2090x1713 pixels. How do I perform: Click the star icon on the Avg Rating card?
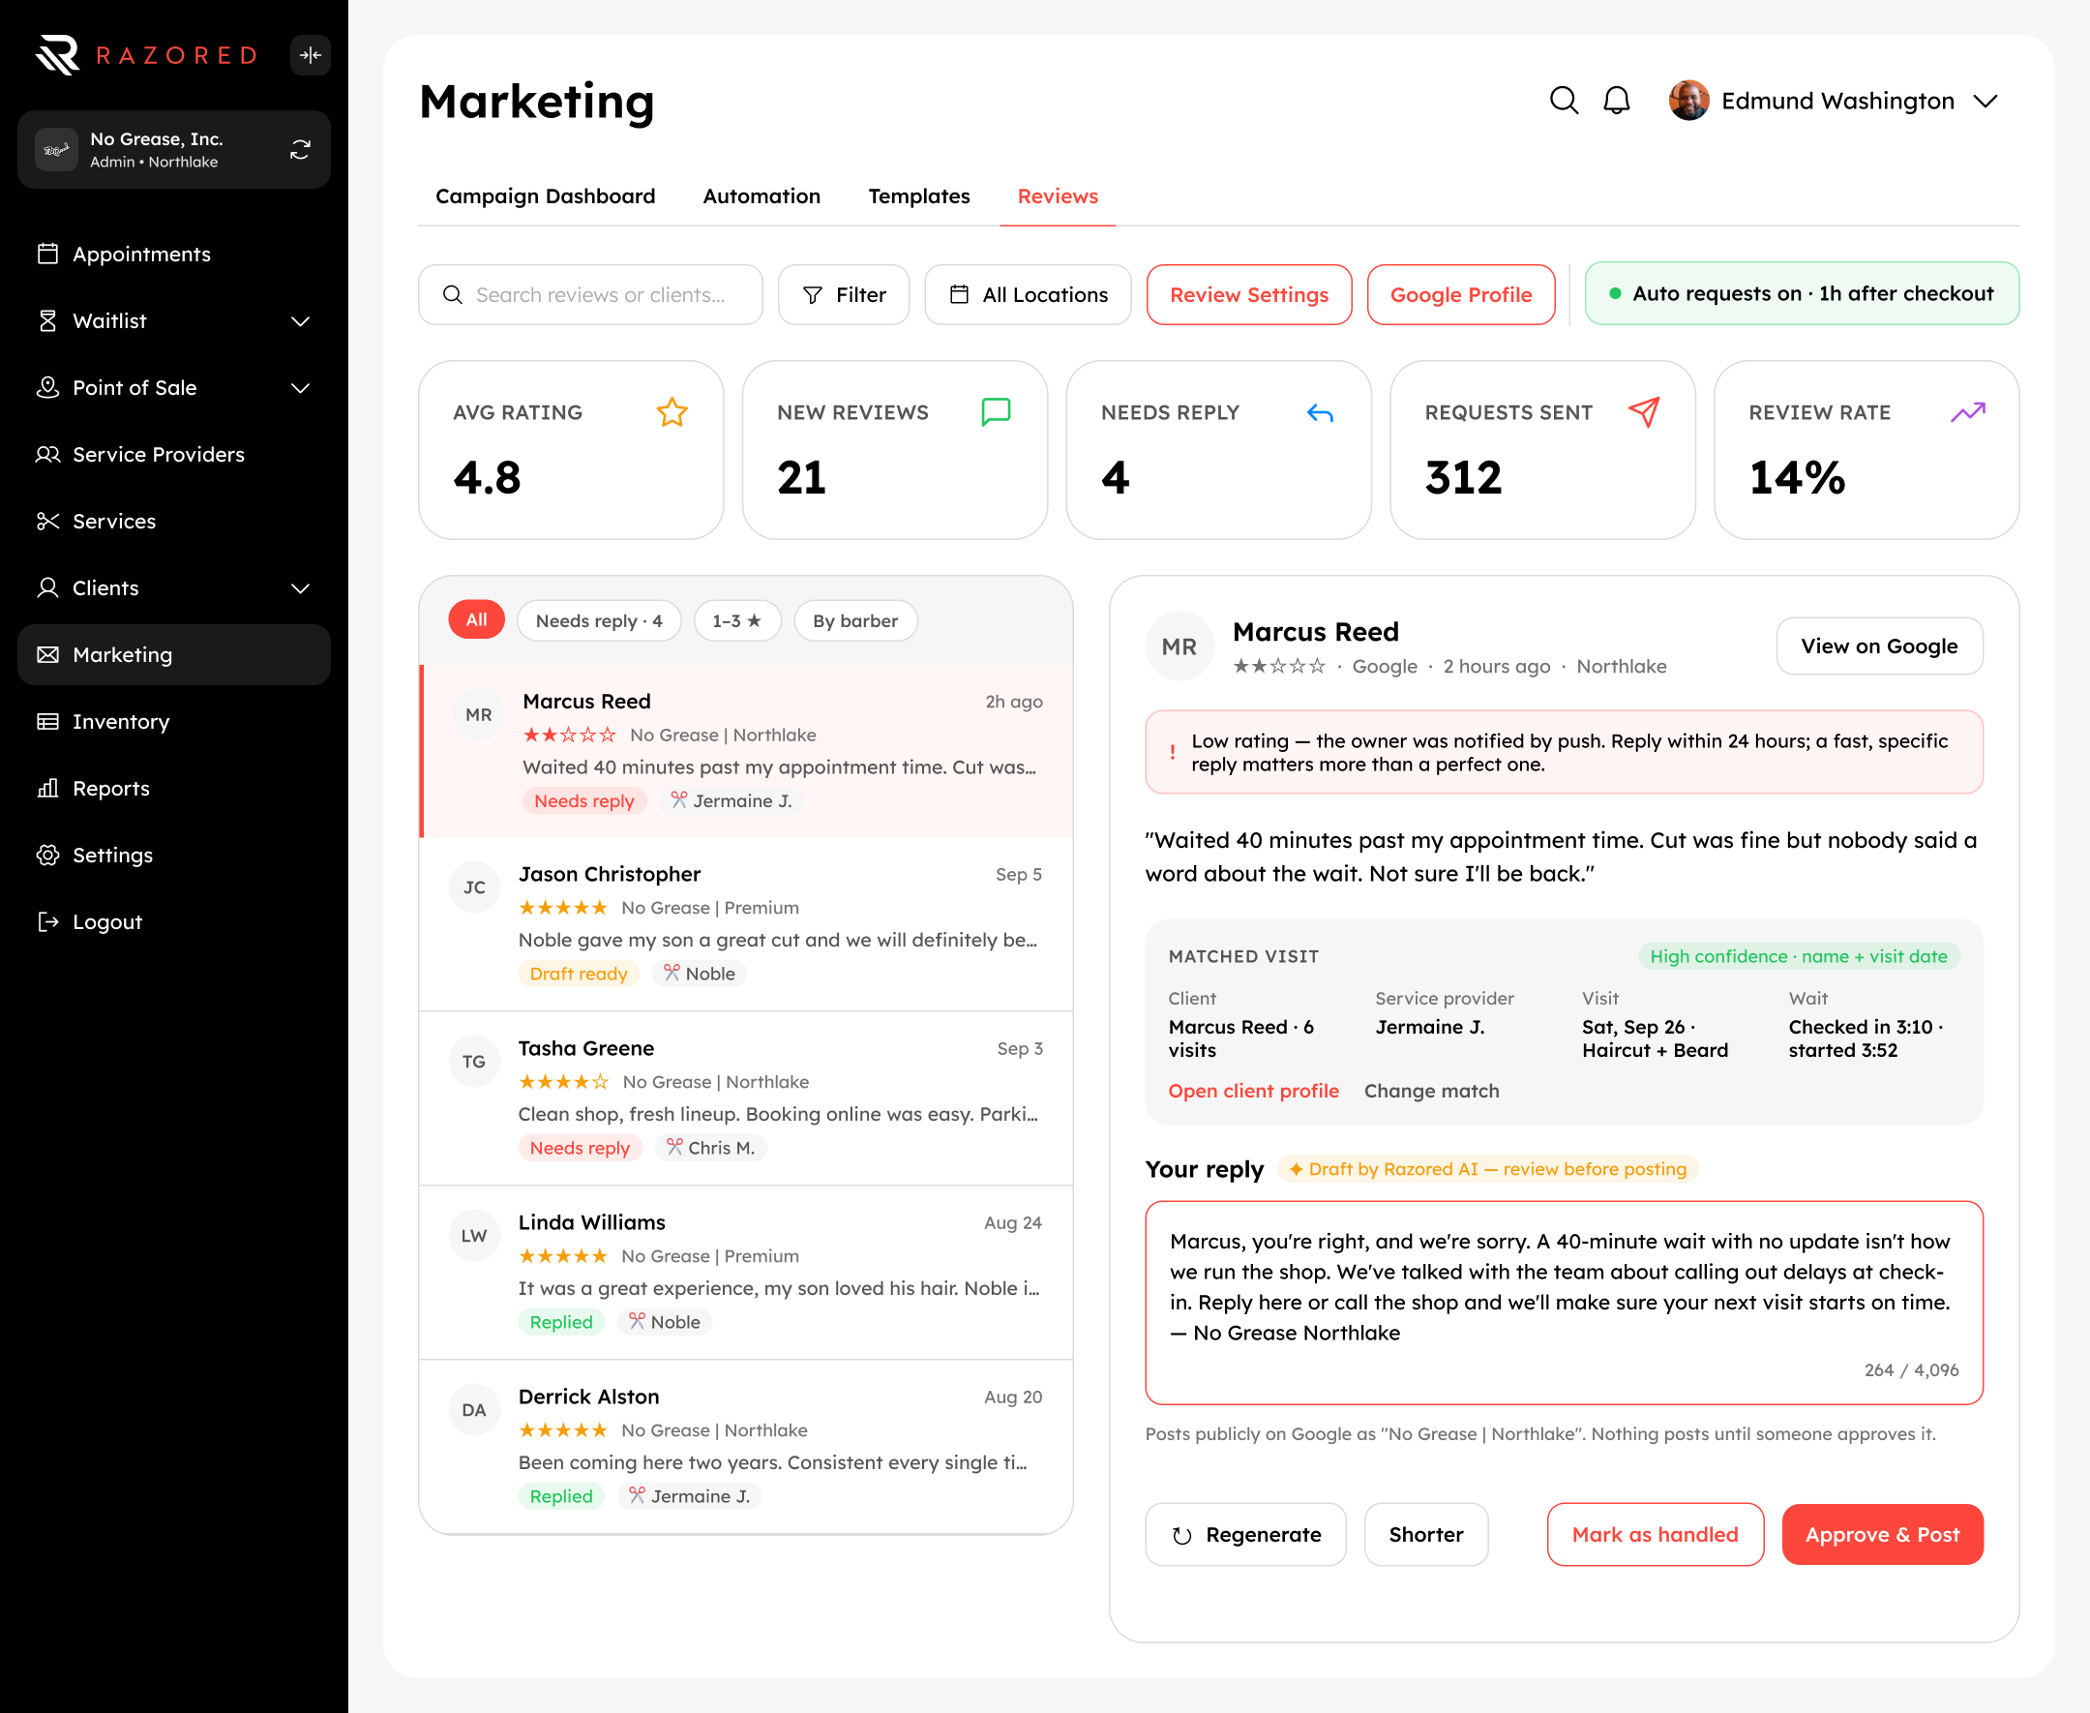pos(672,412)
